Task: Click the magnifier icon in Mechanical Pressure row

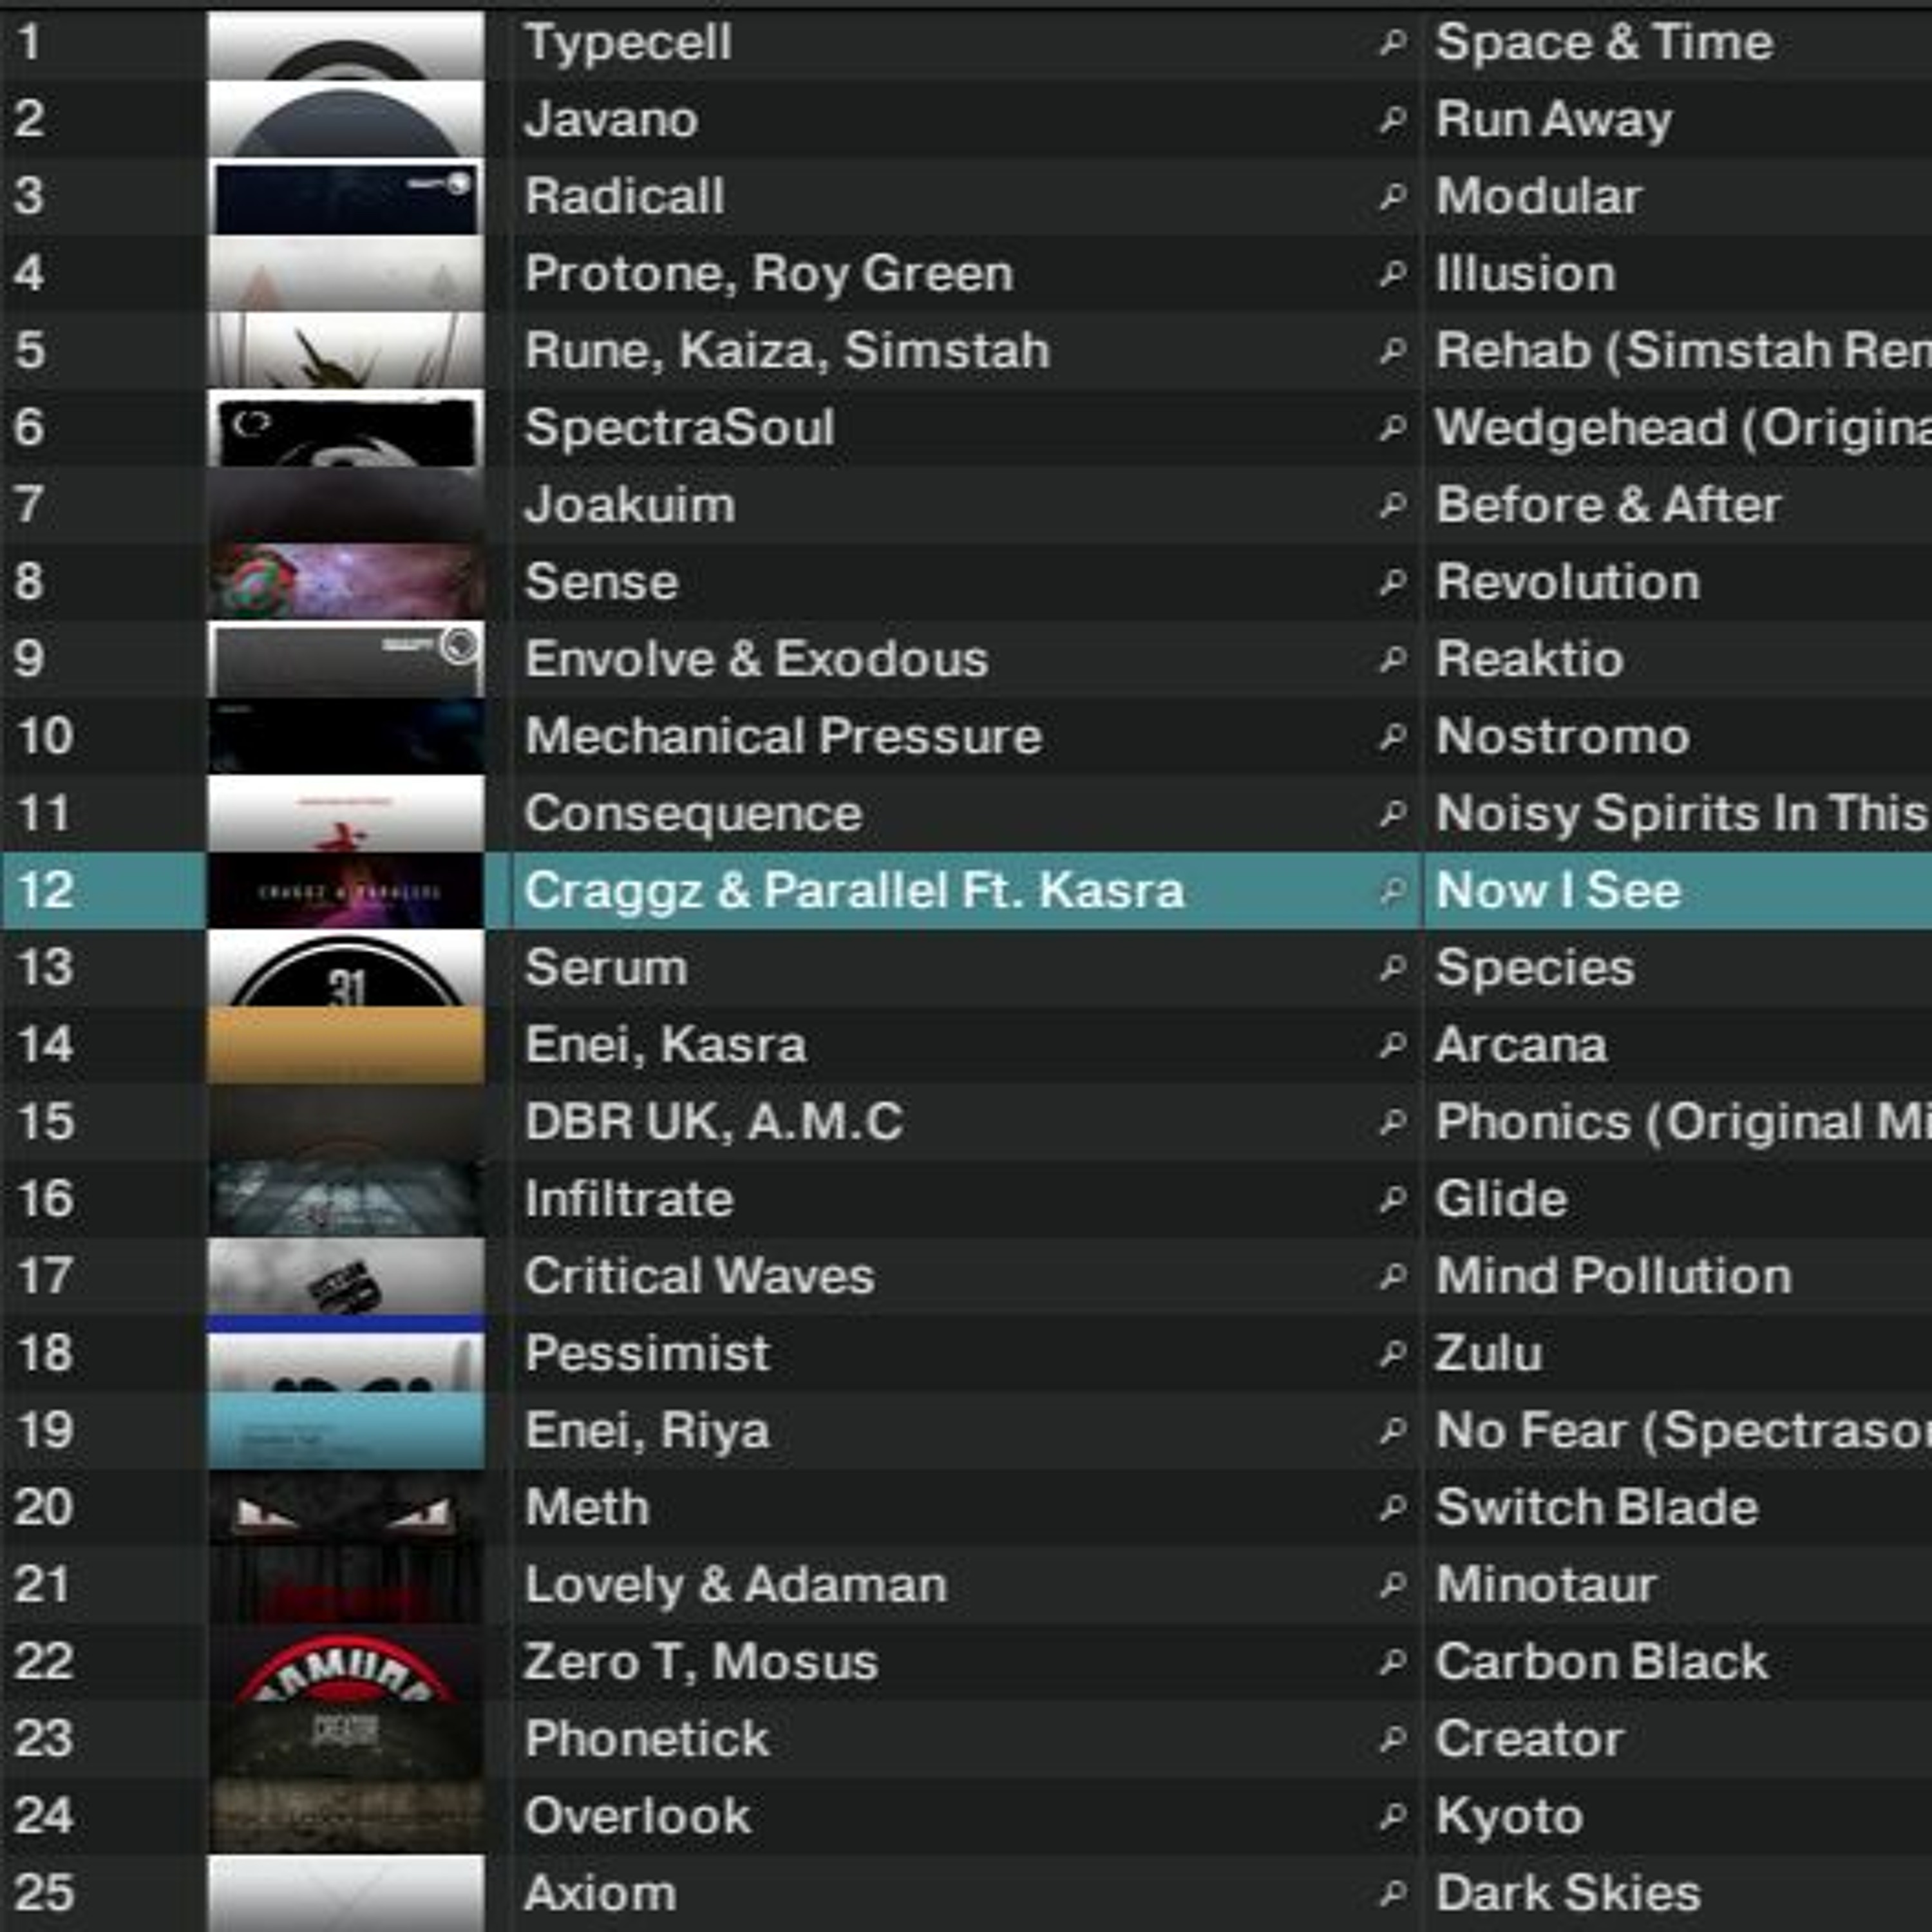Action: pyautogui.click(x=1392, y=736)
